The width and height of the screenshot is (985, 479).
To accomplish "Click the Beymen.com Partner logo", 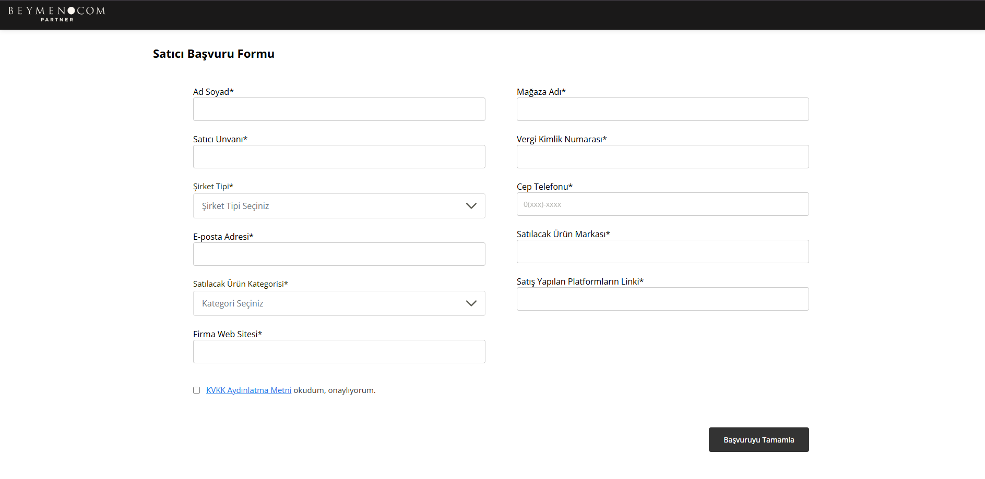I will (57, 14).
